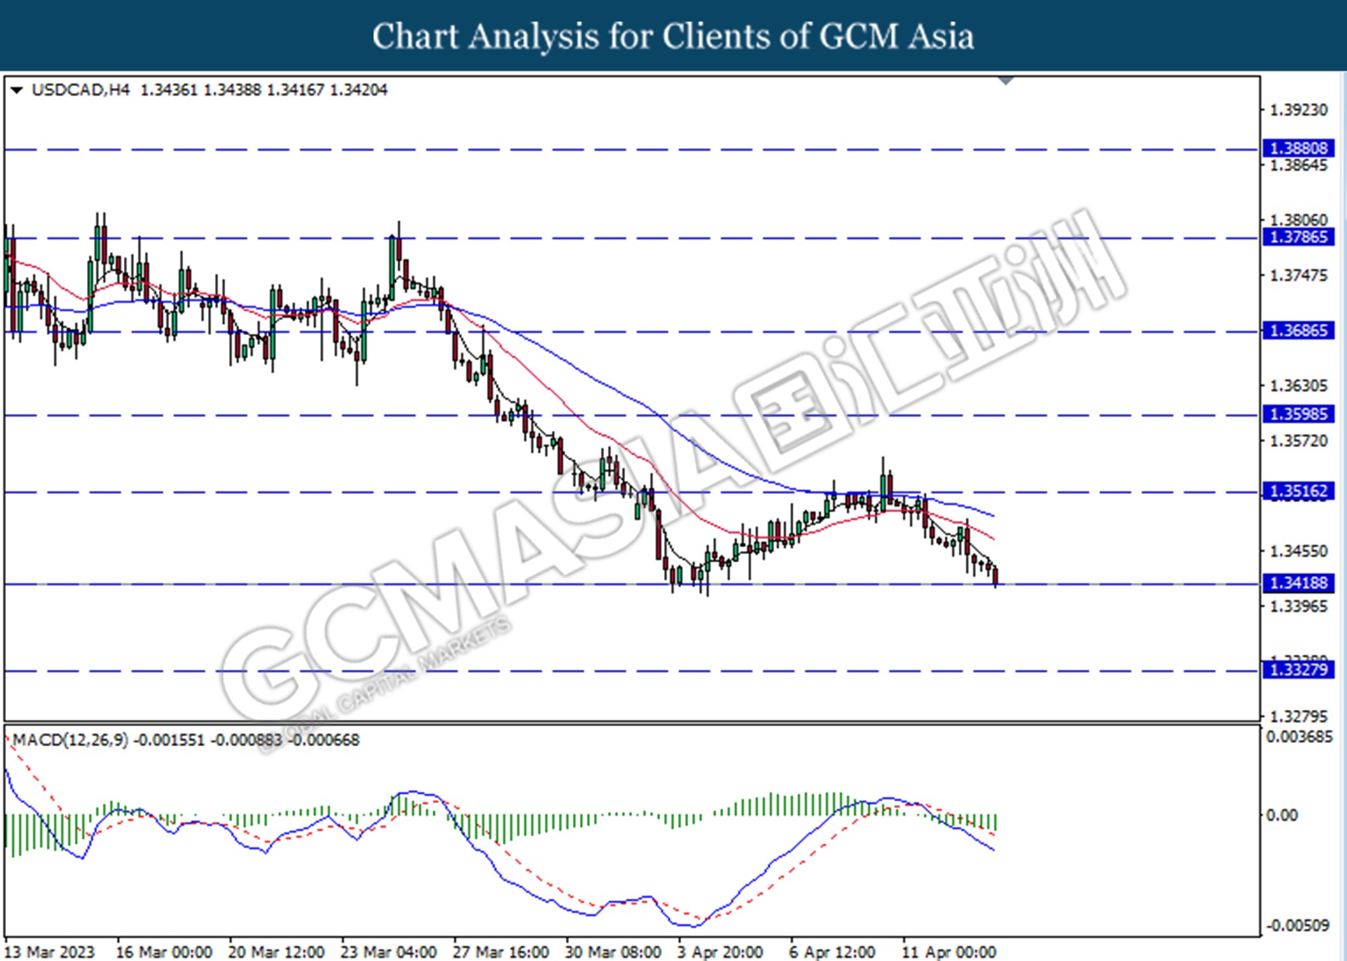1347x961 pixels.
Task: Click the 30 Mar 08:00 time label
Action: click(613, 952)
